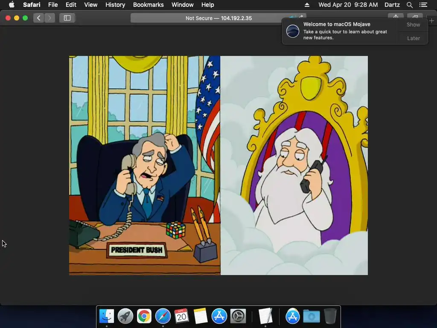Show all tabs using the tab overview icon

pyautogui.click(x=415, y=16)
